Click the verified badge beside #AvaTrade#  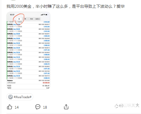click(11, 97)
